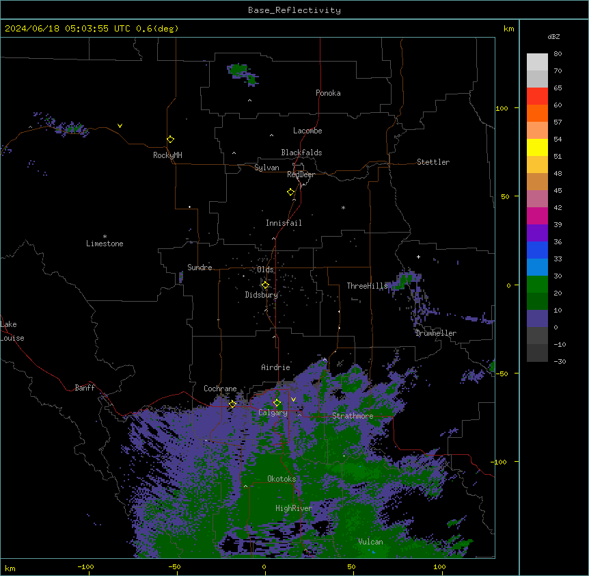The image size is (589, 576).
Task: Pick the lightest gray 80 dBZ legend swatch
Action: click(537, 62)
